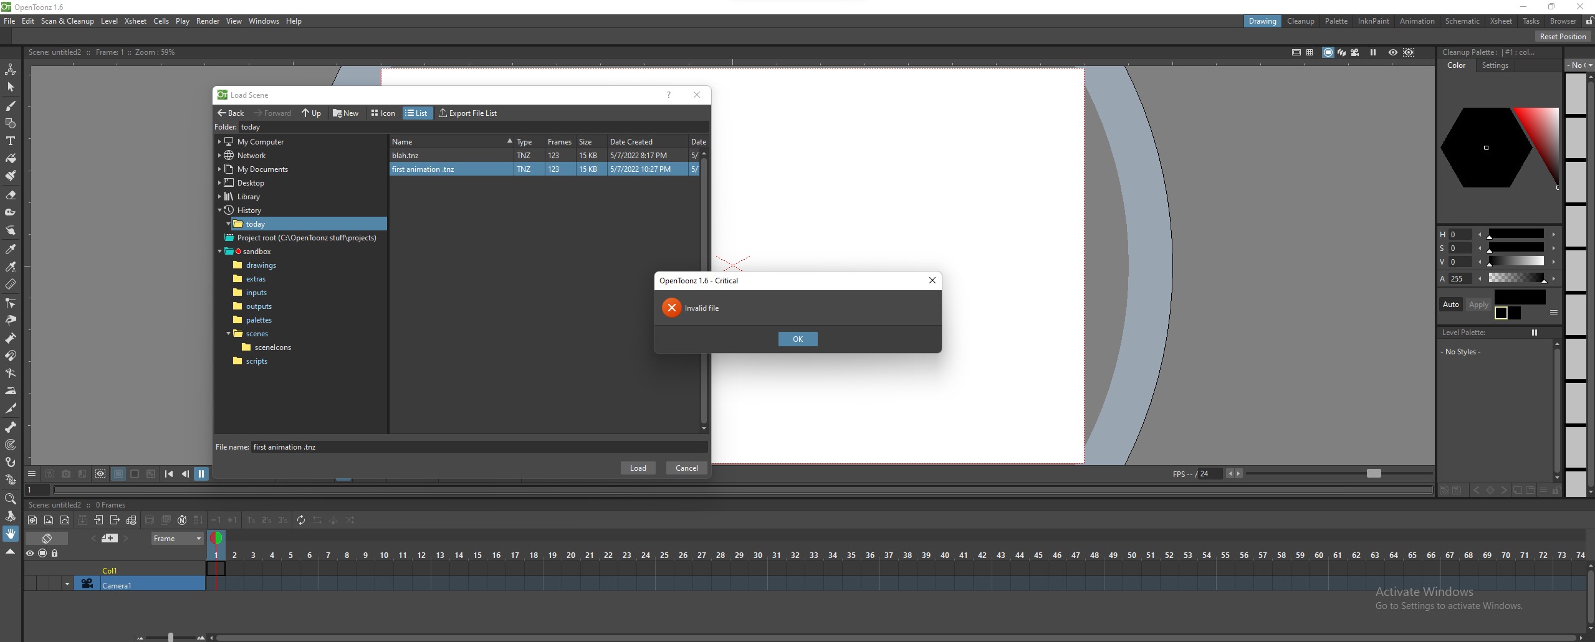The width and height of the screenshot is (1595, 642).
Task: Open the Frame dropdown in the xsheet toolbar
Action: pos(176,538)
